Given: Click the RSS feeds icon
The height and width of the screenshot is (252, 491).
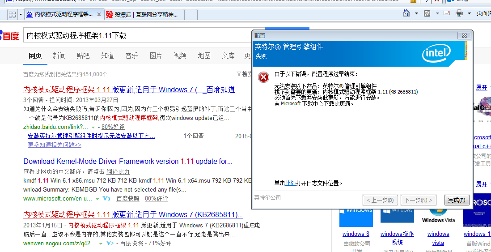Looking at the screenshot, I should (x=427, y=13).
